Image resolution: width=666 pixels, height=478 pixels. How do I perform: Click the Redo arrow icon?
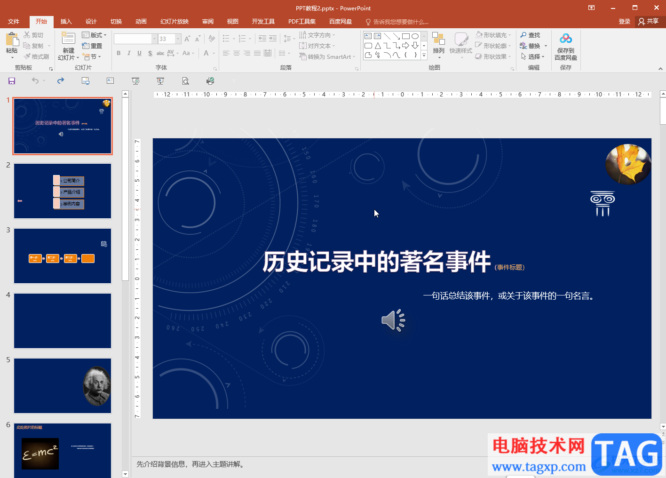tap(61, 81)
